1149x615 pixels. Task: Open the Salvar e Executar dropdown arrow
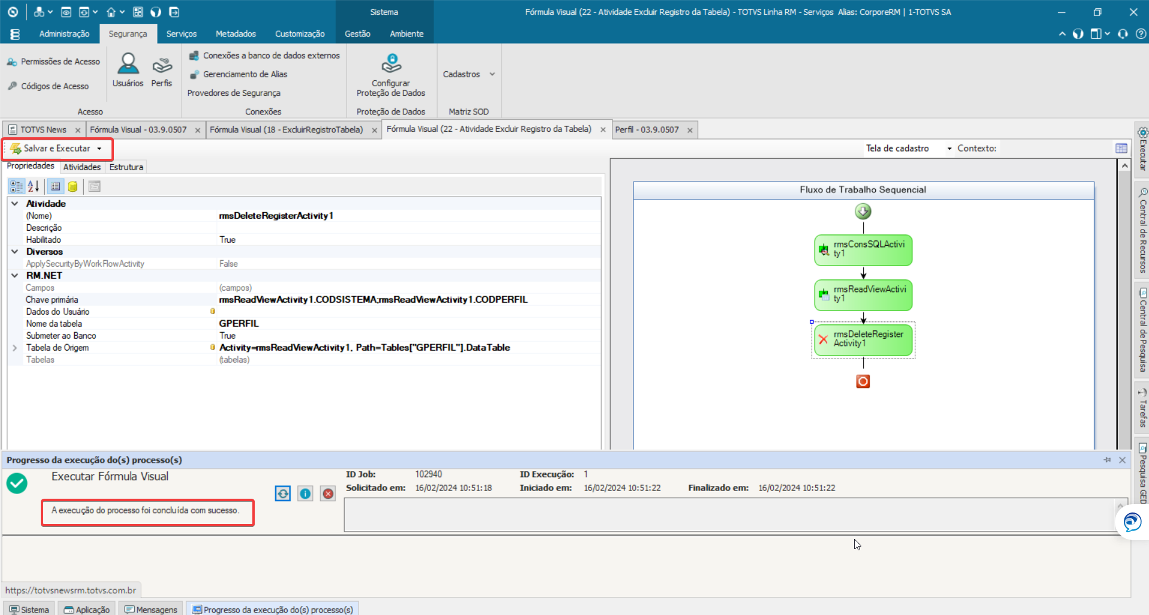click(x=99, y=149)
